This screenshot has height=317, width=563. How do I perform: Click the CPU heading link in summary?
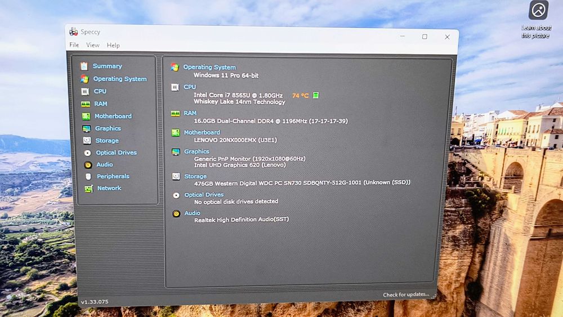pyautogui.click(x=190, y=87)
